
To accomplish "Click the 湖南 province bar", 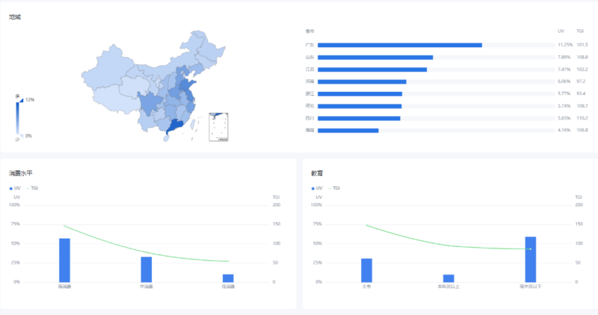I will pyautogui.click(x=348, y=131).
